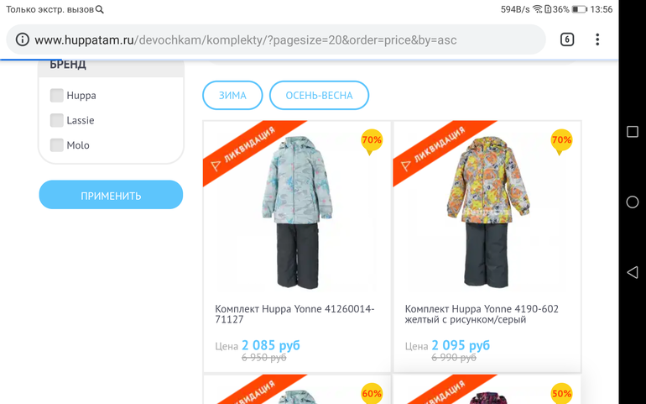This screenshot has width=646, height=404.
Task: Open the Chrome three-dot menu
Action: click(x=597, y=39)
